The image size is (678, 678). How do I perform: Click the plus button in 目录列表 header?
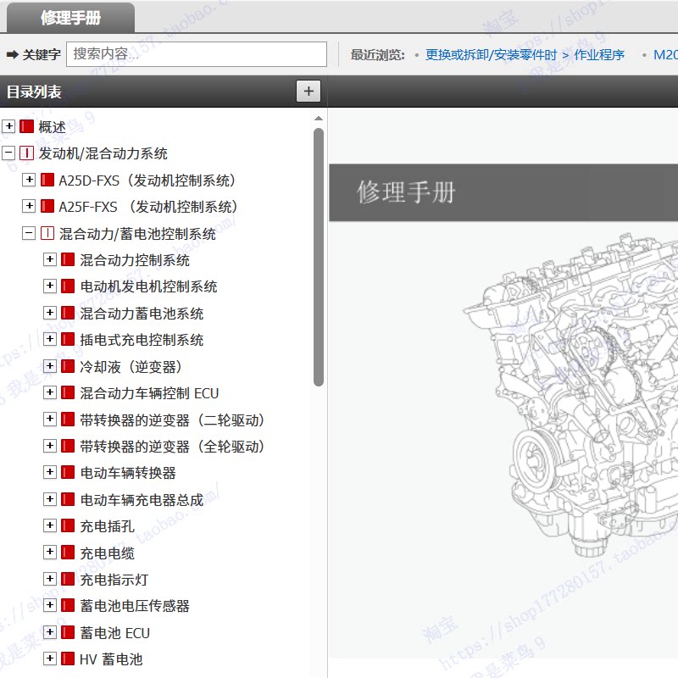coord(308,92)
